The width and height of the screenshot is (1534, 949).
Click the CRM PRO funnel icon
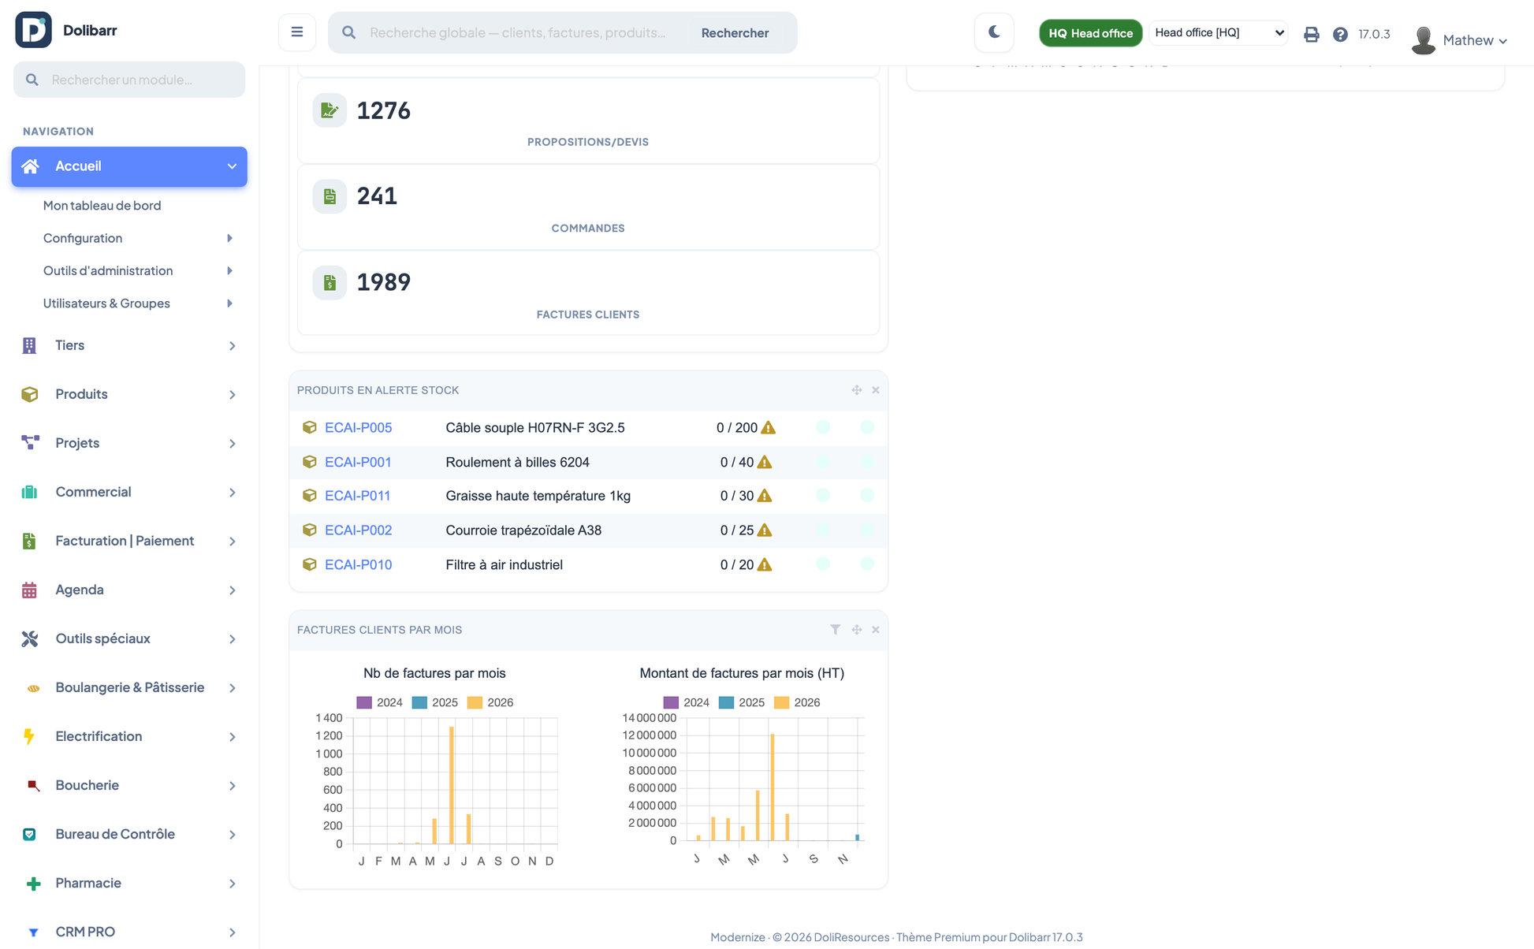pyautogui.click(x=33, y=932)
